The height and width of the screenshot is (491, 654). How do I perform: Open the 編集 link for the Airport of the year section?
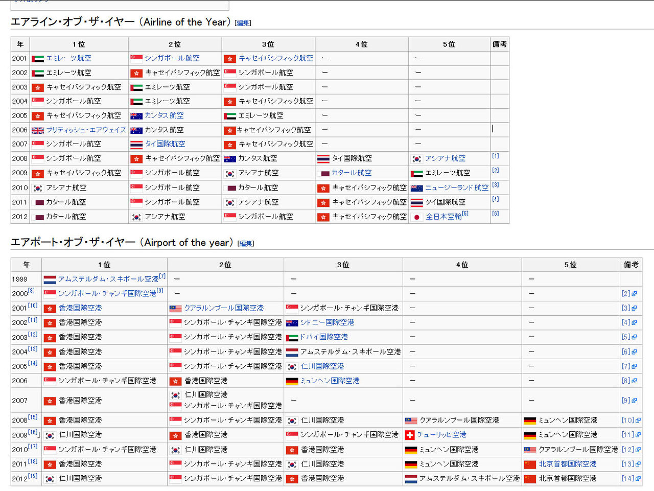click(x=246, y=244)
